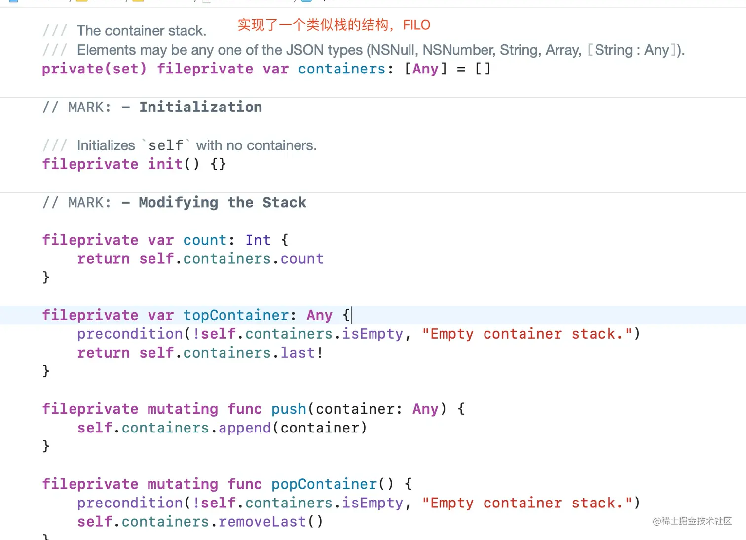Click the "The container stack." doc comment

coord(124,31)
